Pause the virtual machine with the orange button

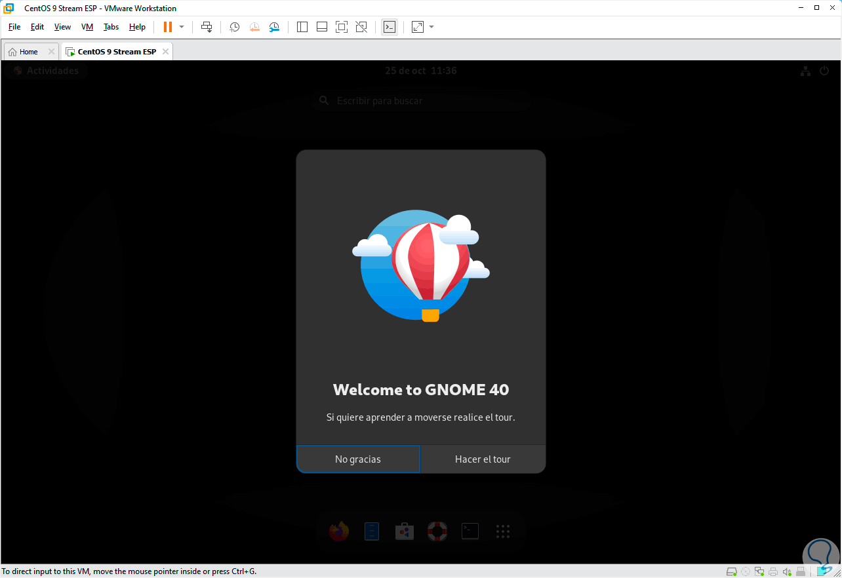pos(168,27)
